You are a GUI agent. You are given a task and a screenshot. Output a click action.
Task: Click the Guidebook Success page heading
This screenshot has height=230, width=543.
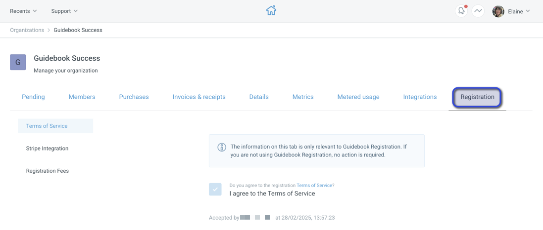(x=67, y=58)
